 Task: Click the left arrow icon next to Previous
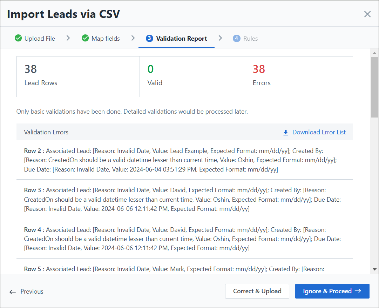13,292
